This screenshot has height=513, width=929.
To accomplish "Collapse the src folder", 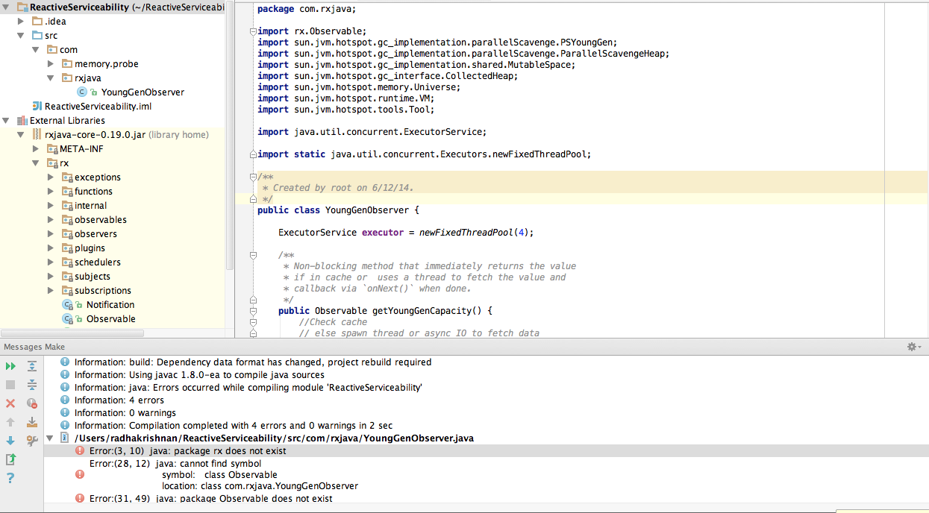I will (22, 36).
